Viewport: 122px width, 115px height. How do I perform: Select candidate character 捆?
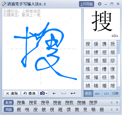(x=104, y=61)
